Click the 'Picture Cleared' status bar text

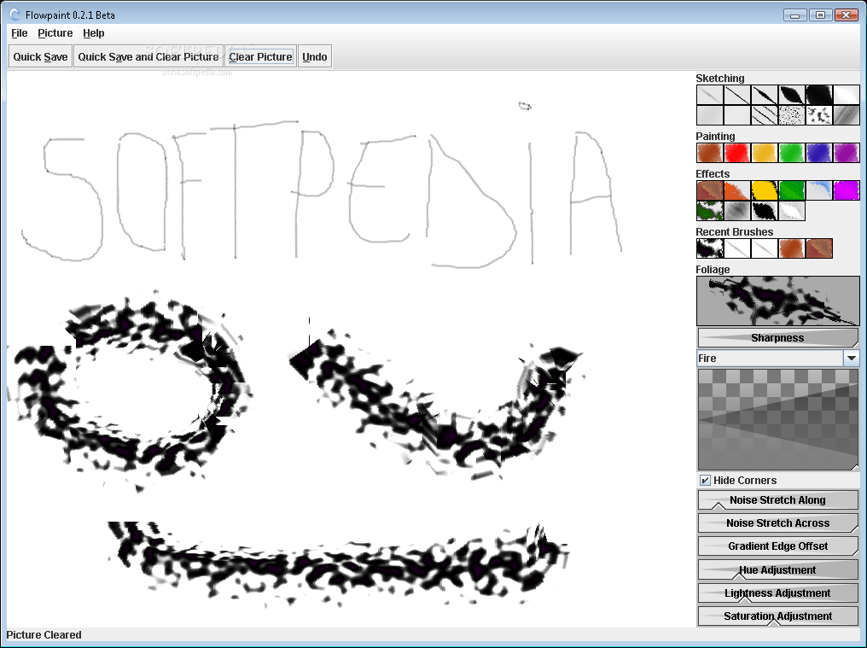44,634
